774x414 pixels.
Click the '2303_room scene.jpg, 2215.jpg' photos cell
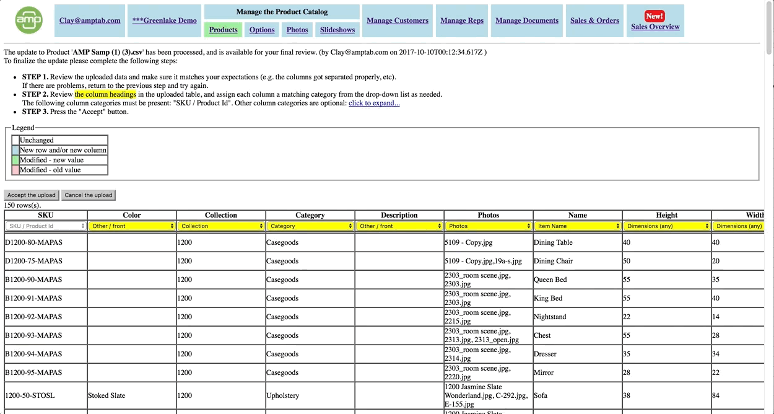click(489, 317)
